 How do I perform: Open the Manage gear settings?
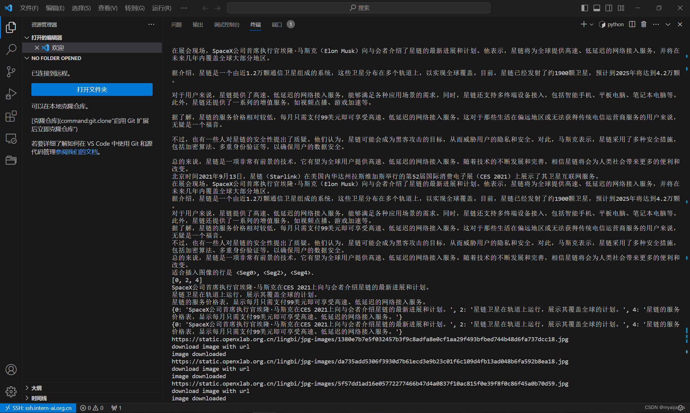[x=11, y=392]
